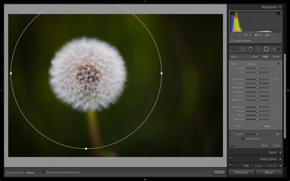290x181 pixels.
Task: Toggle highlight clipping indicator in histogram
Action: pyautogui.click(x=278, y=14)
